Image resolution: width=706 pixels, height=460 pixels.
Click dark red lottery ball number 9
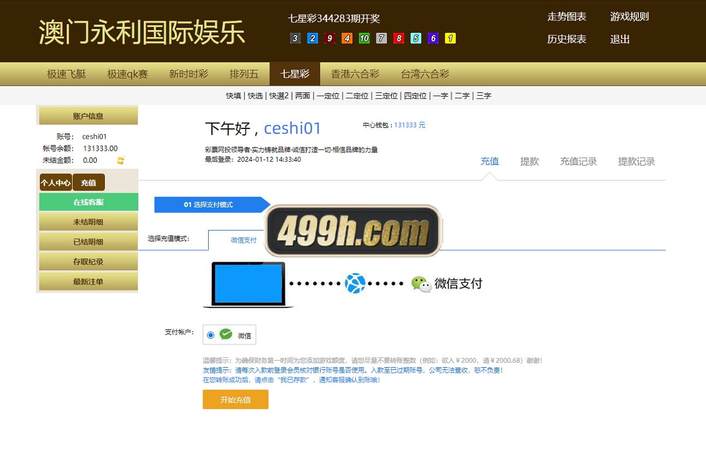[330, 38]
